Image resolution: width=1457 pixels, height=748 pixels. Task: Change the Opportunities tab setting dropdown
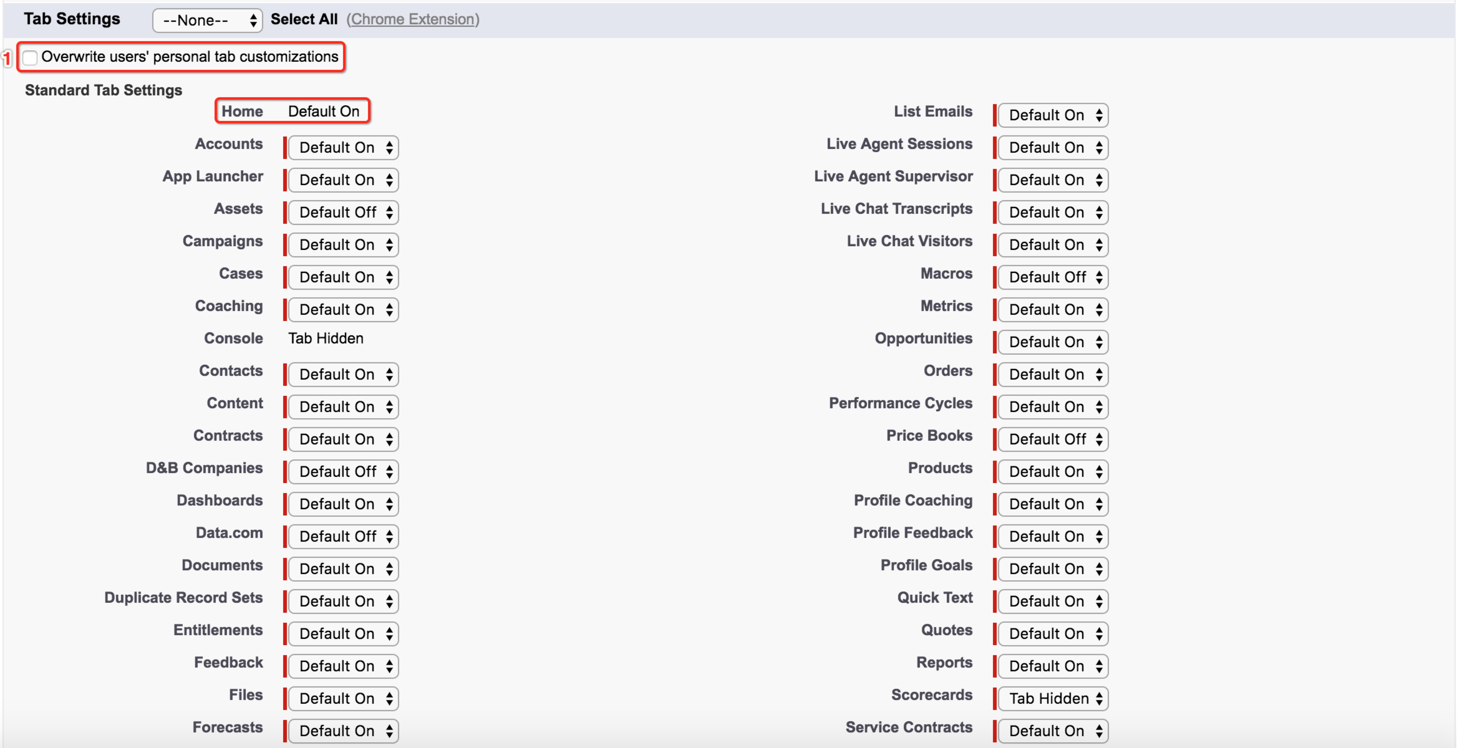[x=1053, y=342]
